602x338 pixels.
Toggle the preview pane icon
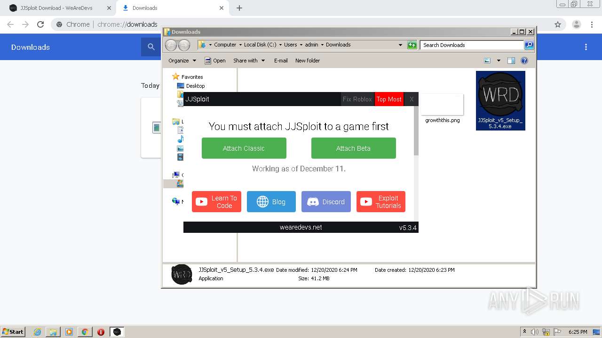(x=511, y=61)
